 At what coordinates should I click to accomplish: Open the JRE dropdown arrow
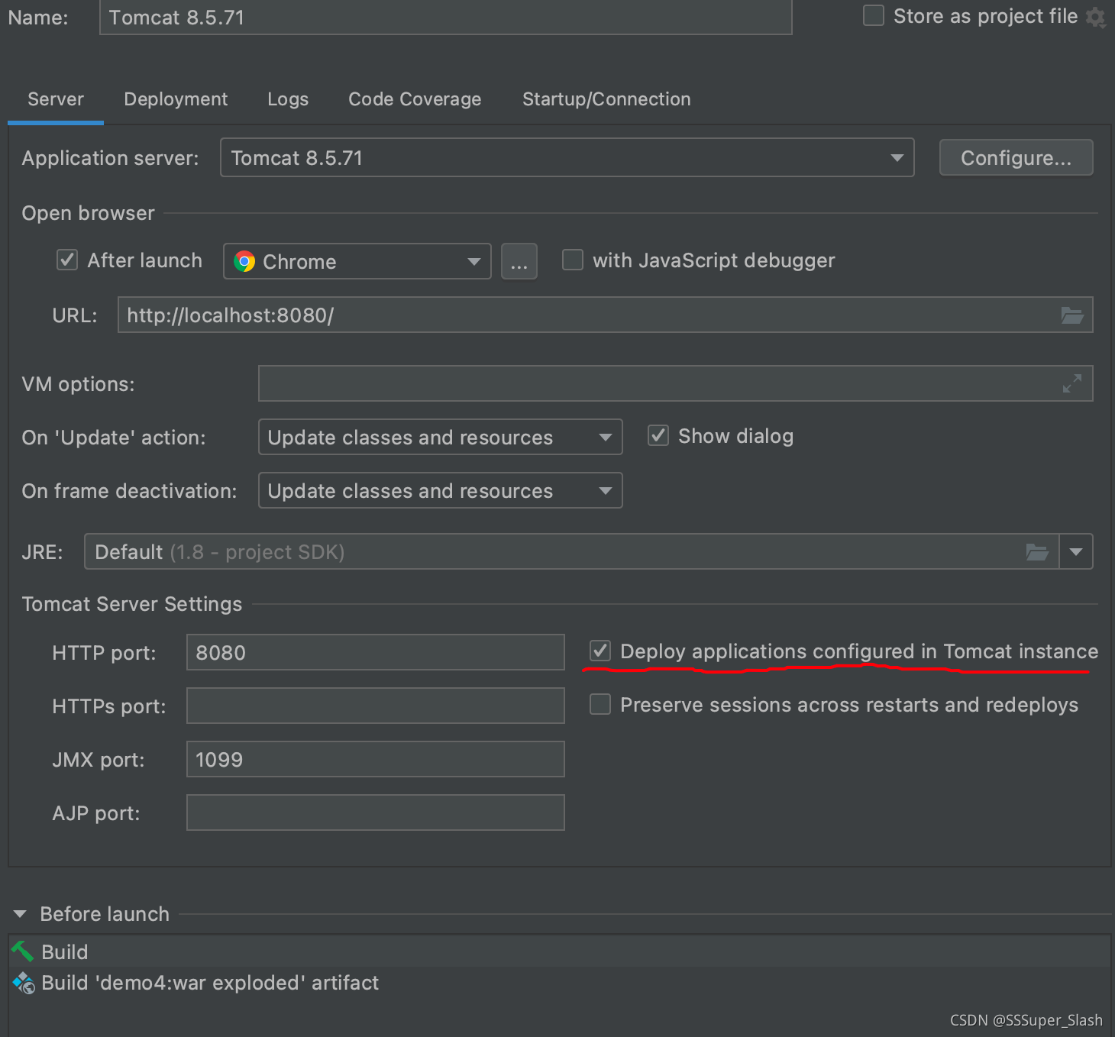click(1076, 551)
